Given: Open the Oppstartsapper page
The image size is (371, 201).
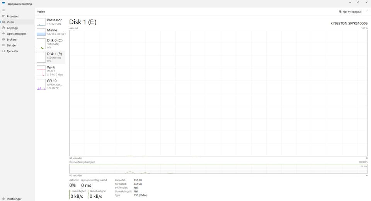Looking at the screenshot, I should (17, 34).
